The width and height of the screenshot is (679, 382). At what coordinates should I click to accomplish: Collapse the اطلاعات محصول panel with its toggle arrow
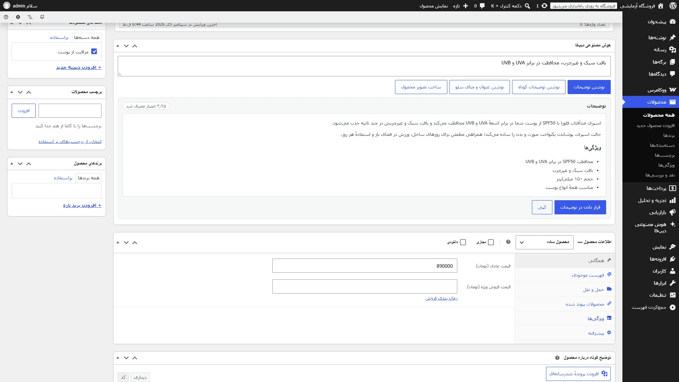point(118,242)
